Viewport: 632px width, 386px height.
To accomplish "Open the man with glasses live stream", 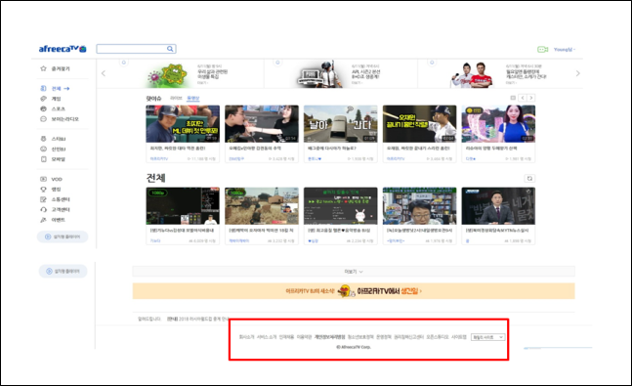I will click(420, 206).
